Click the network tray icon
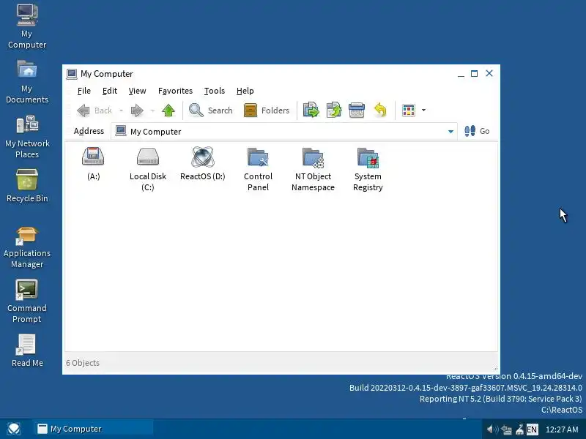This screenshot has width=586, height=439. (506, 429)
